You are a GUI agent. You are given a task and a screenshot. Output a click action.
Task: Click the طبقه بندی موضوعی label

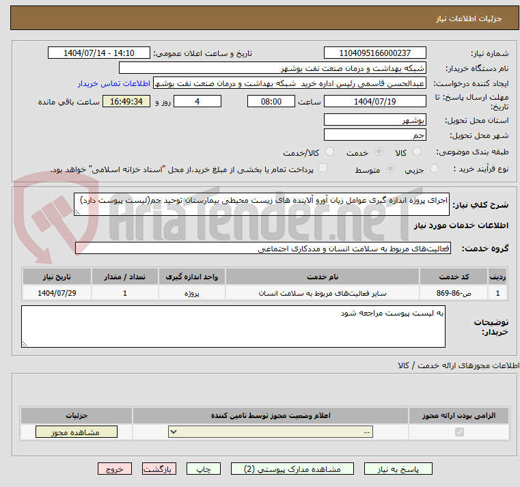tap(472, 152)
